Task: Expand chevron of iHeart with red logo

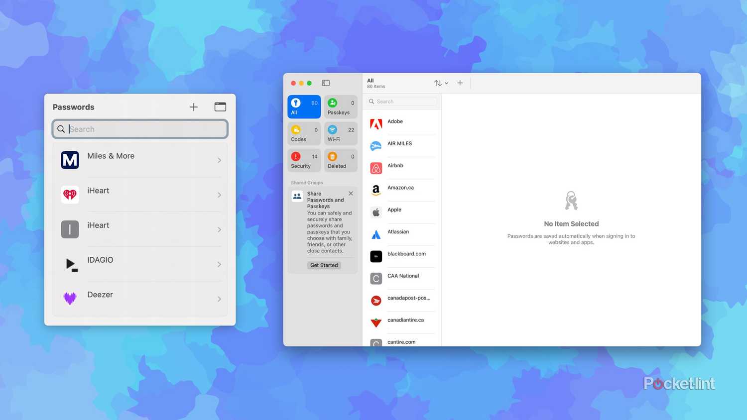Action: point(219,195)
